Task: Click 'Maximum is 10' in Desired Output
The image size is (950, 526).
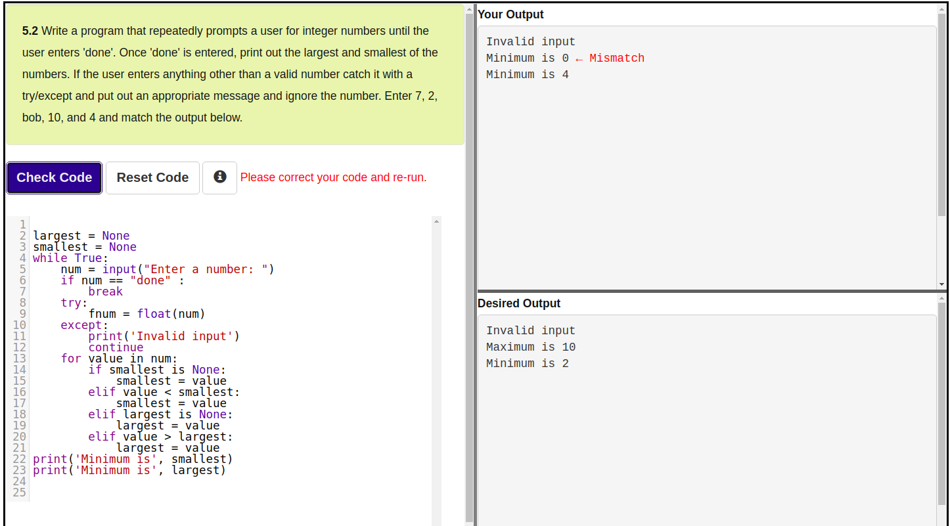Action: pos(531,347)
